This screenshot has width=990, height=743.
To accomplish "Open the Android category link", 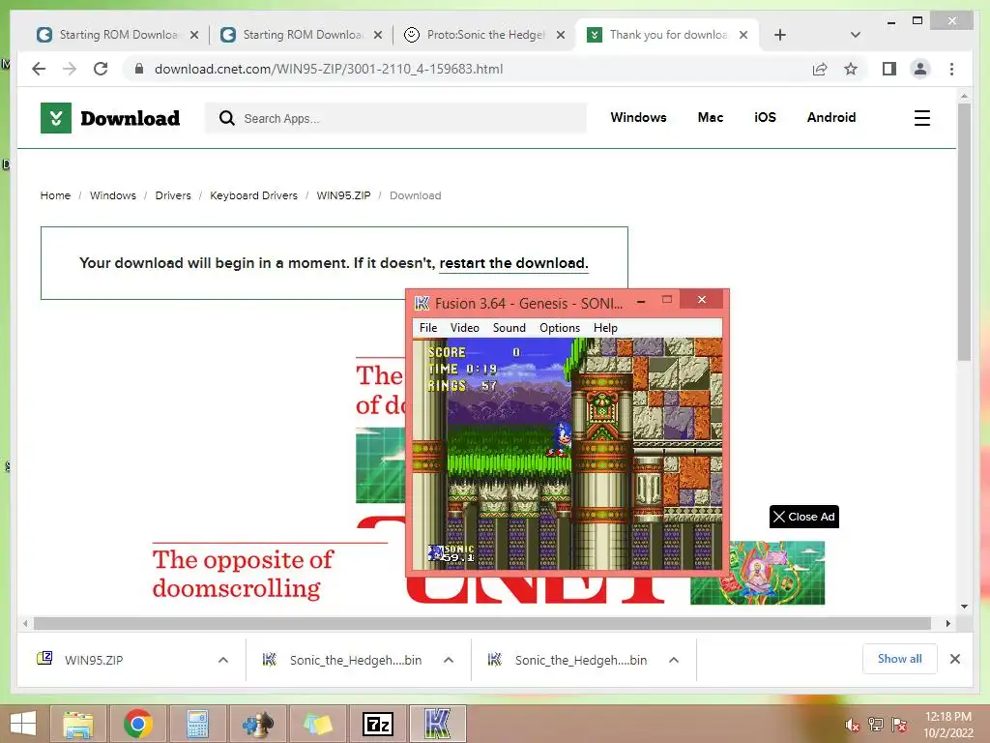I will coord(830,117).
